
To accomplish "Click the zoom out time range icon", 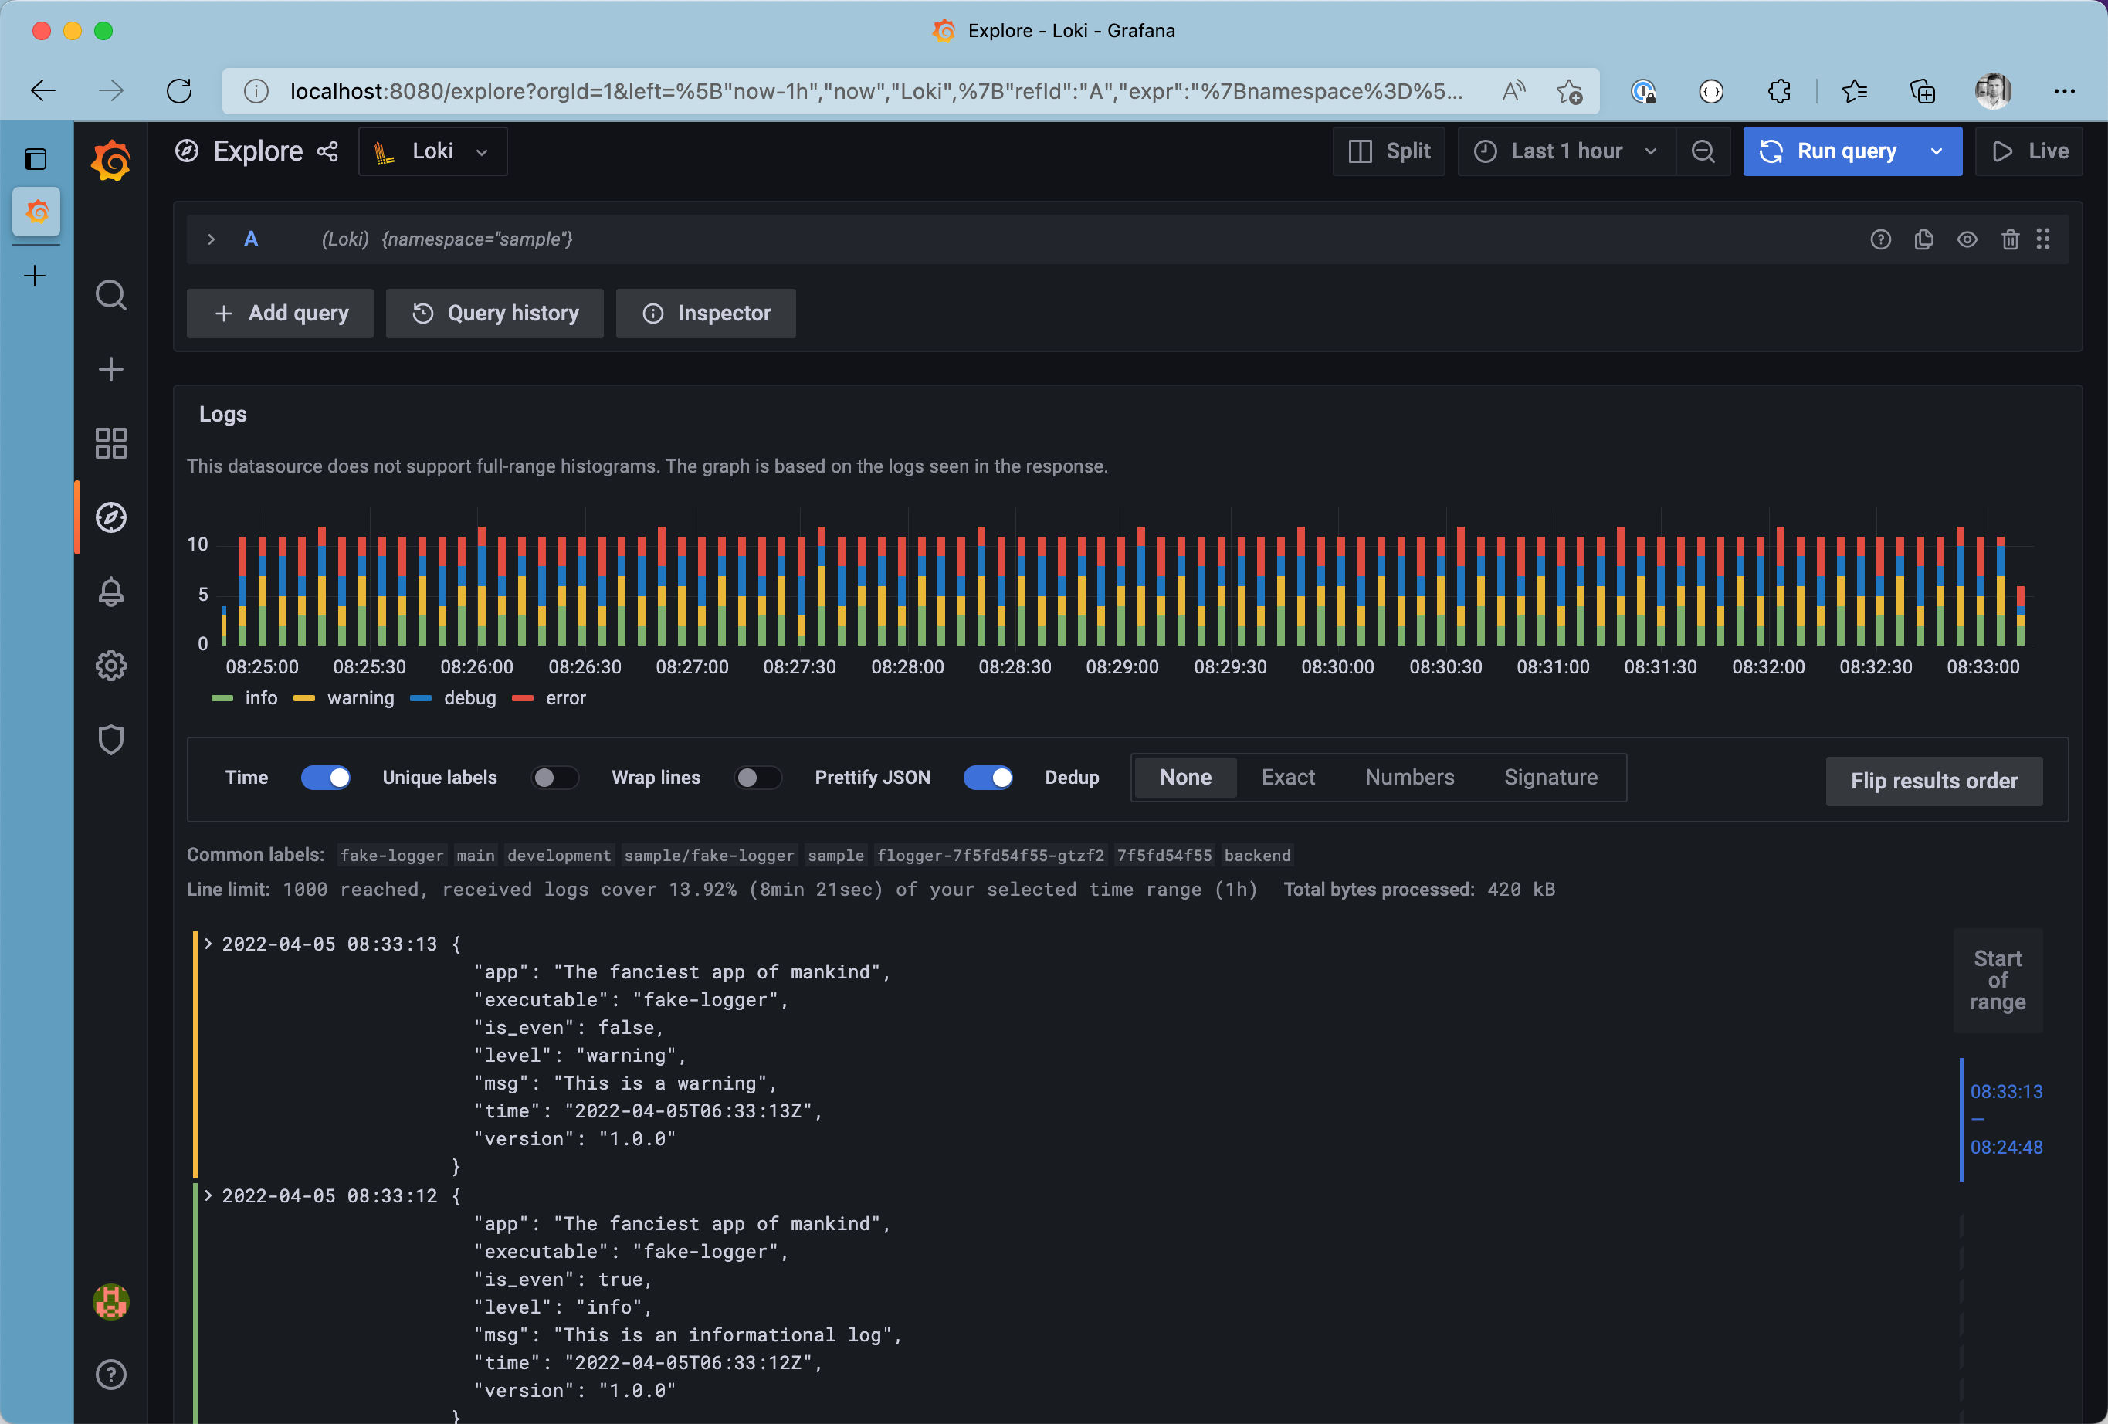I will point(1703,151).
